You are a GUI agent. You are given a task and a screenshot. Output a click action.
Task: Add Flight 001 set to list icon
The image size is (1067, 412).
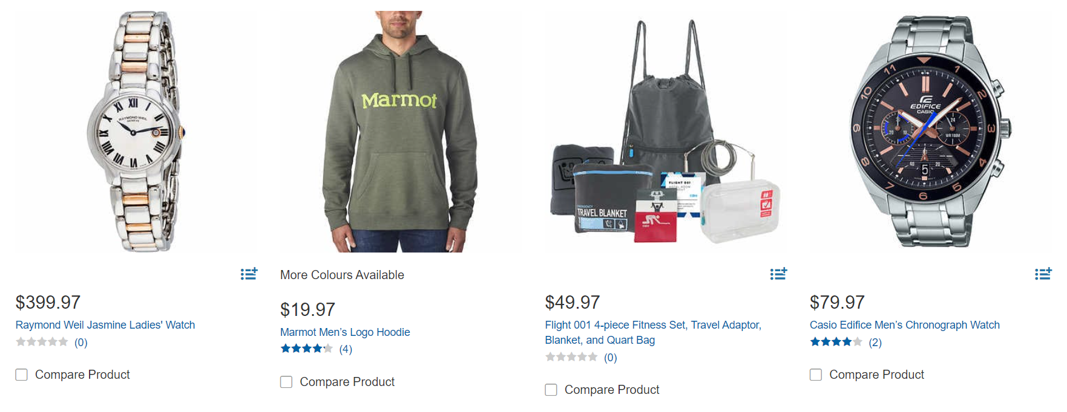[778, 274]
